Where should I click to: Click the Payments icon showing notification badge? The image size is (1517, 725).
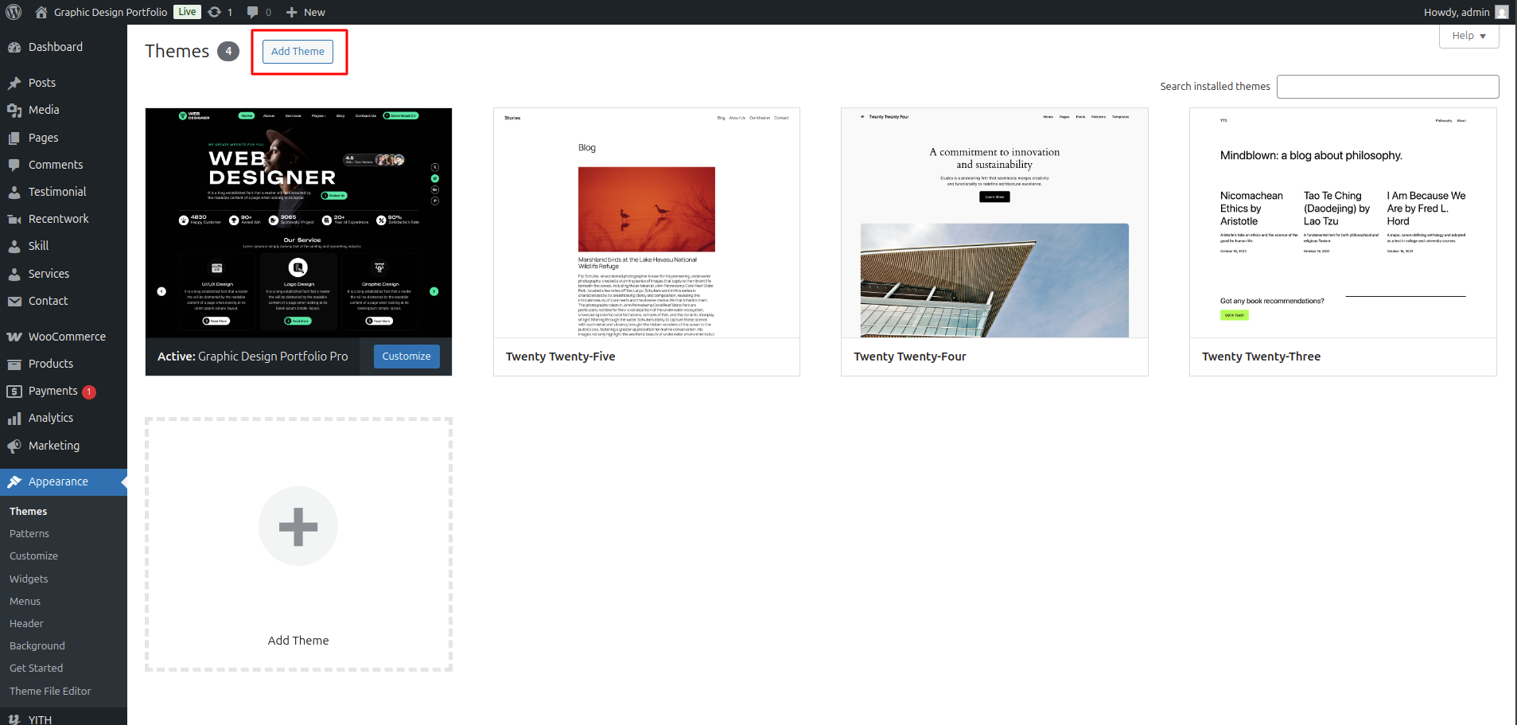click(x=16, y=391)
